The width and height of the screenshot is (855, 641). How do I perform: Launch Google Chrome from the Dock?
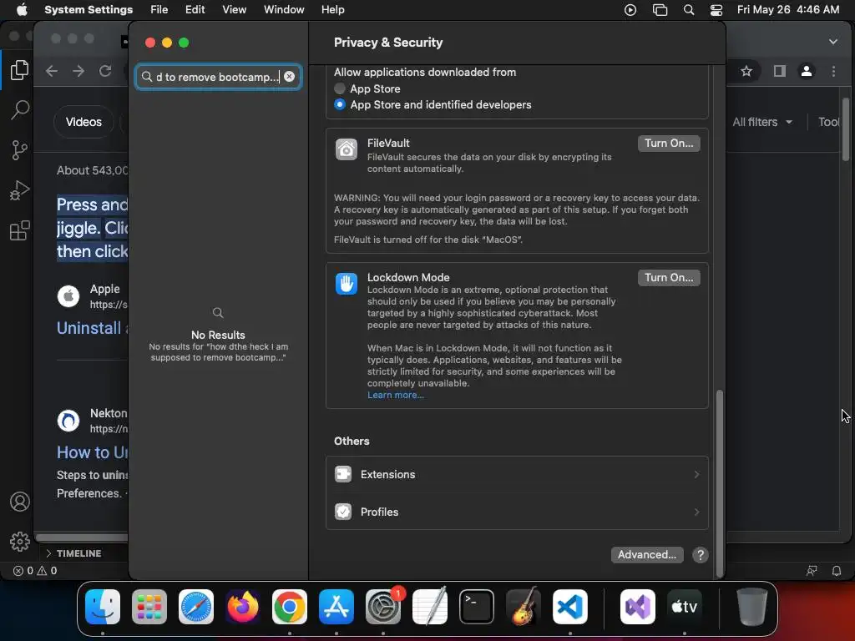pos(290,607)
